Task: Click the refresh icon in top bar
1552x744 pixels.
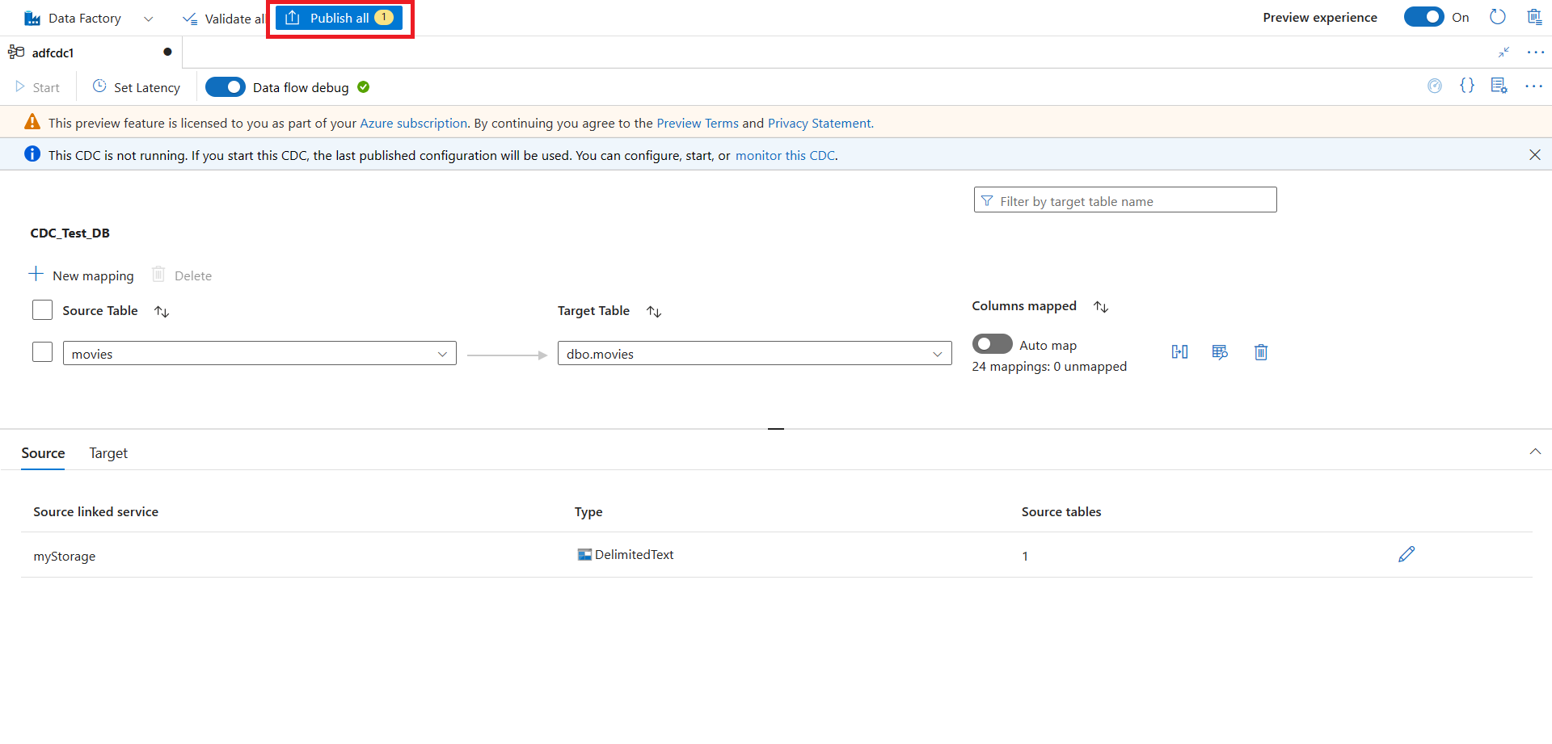Action: pos(1498,17)
